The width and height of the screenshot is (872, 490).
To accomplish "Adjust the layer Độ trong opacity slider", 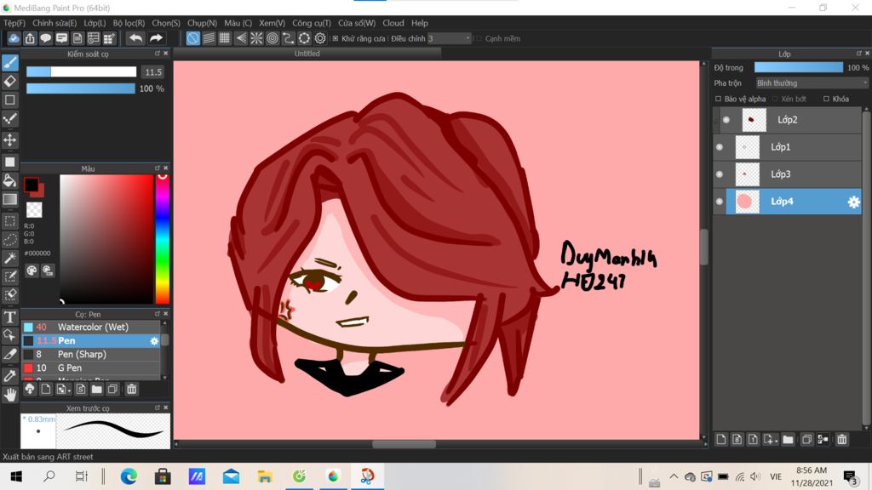I will [x=799, y=67].
